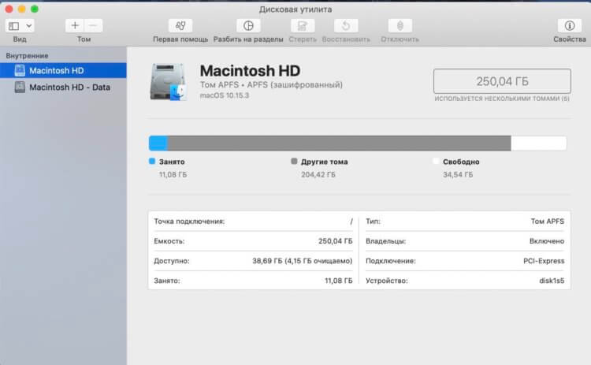Run First Aid stethoscope icon

point(180,26)
